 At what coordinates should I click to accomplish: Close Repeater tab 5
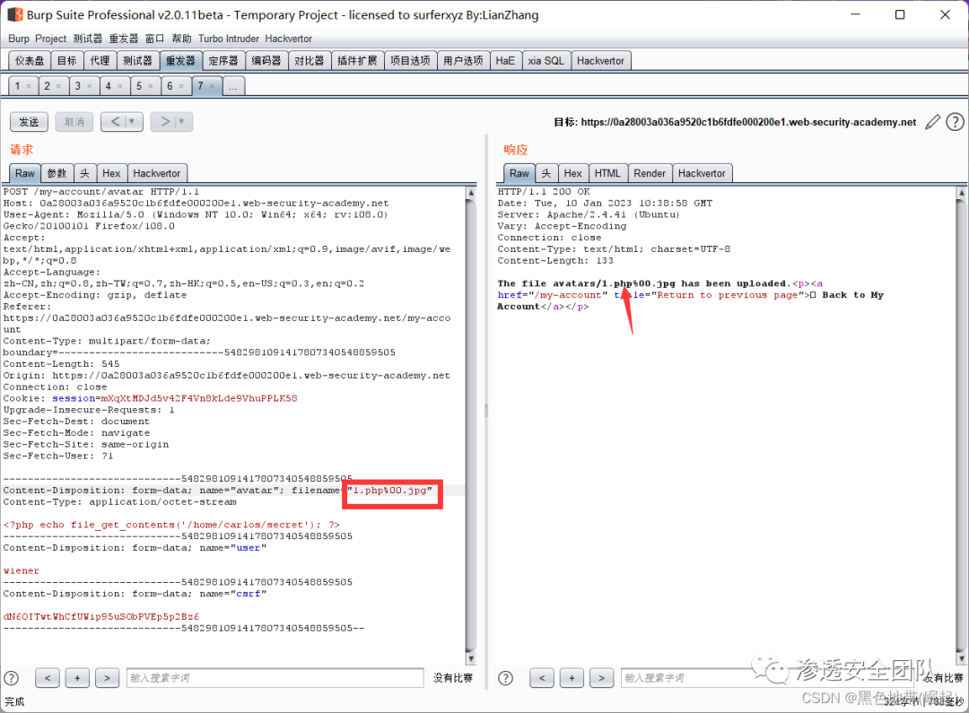[x=151, y=86]
